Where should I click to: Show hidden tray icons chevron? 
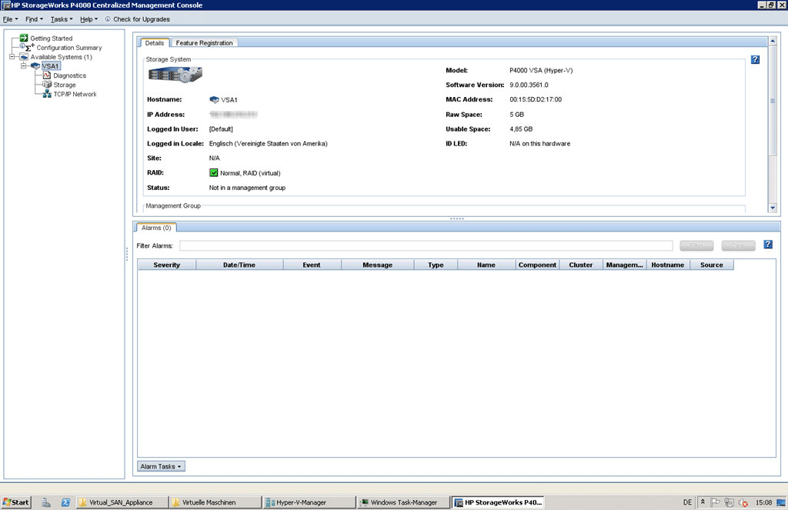coord(703,502)
